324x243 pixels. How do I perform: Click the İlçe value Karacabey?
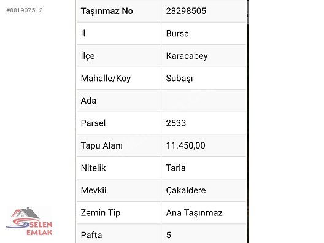pos(187,56)
